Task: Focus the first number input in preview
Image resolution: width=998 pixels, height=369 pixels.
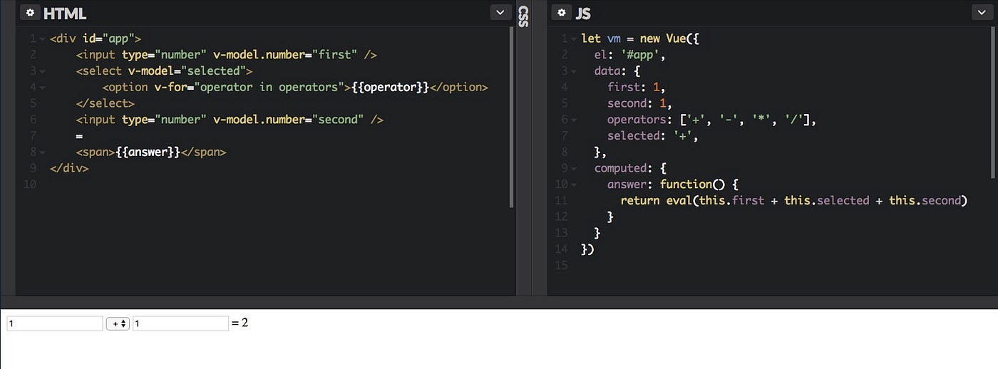Action: pos(55,323)
